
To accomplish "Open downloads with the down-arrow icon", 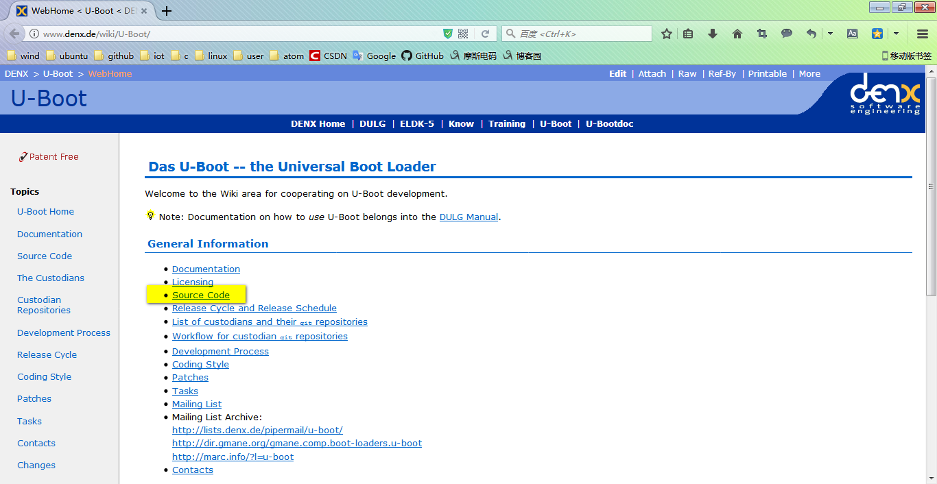I will (x=713, y=34).
